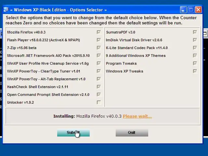Toggle the Windows XP Tweaks checkbox
Image resolution: width=208 pixels, height=156 pixels.
(x=195, y=71)
